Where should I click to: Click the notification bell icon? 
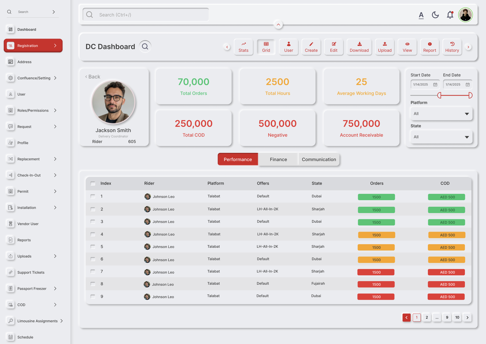pos(450,15)
